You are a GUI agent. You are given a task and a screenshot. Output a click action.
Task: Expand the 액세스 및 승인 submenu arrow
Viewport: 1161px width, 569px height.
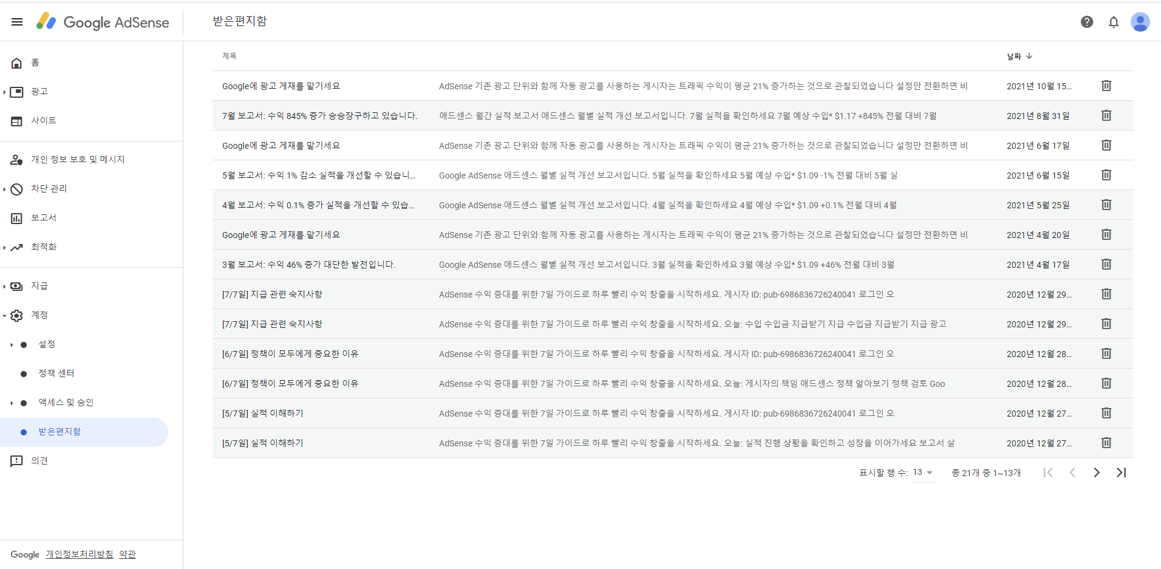pyautogui.click(x=12, y=403)
